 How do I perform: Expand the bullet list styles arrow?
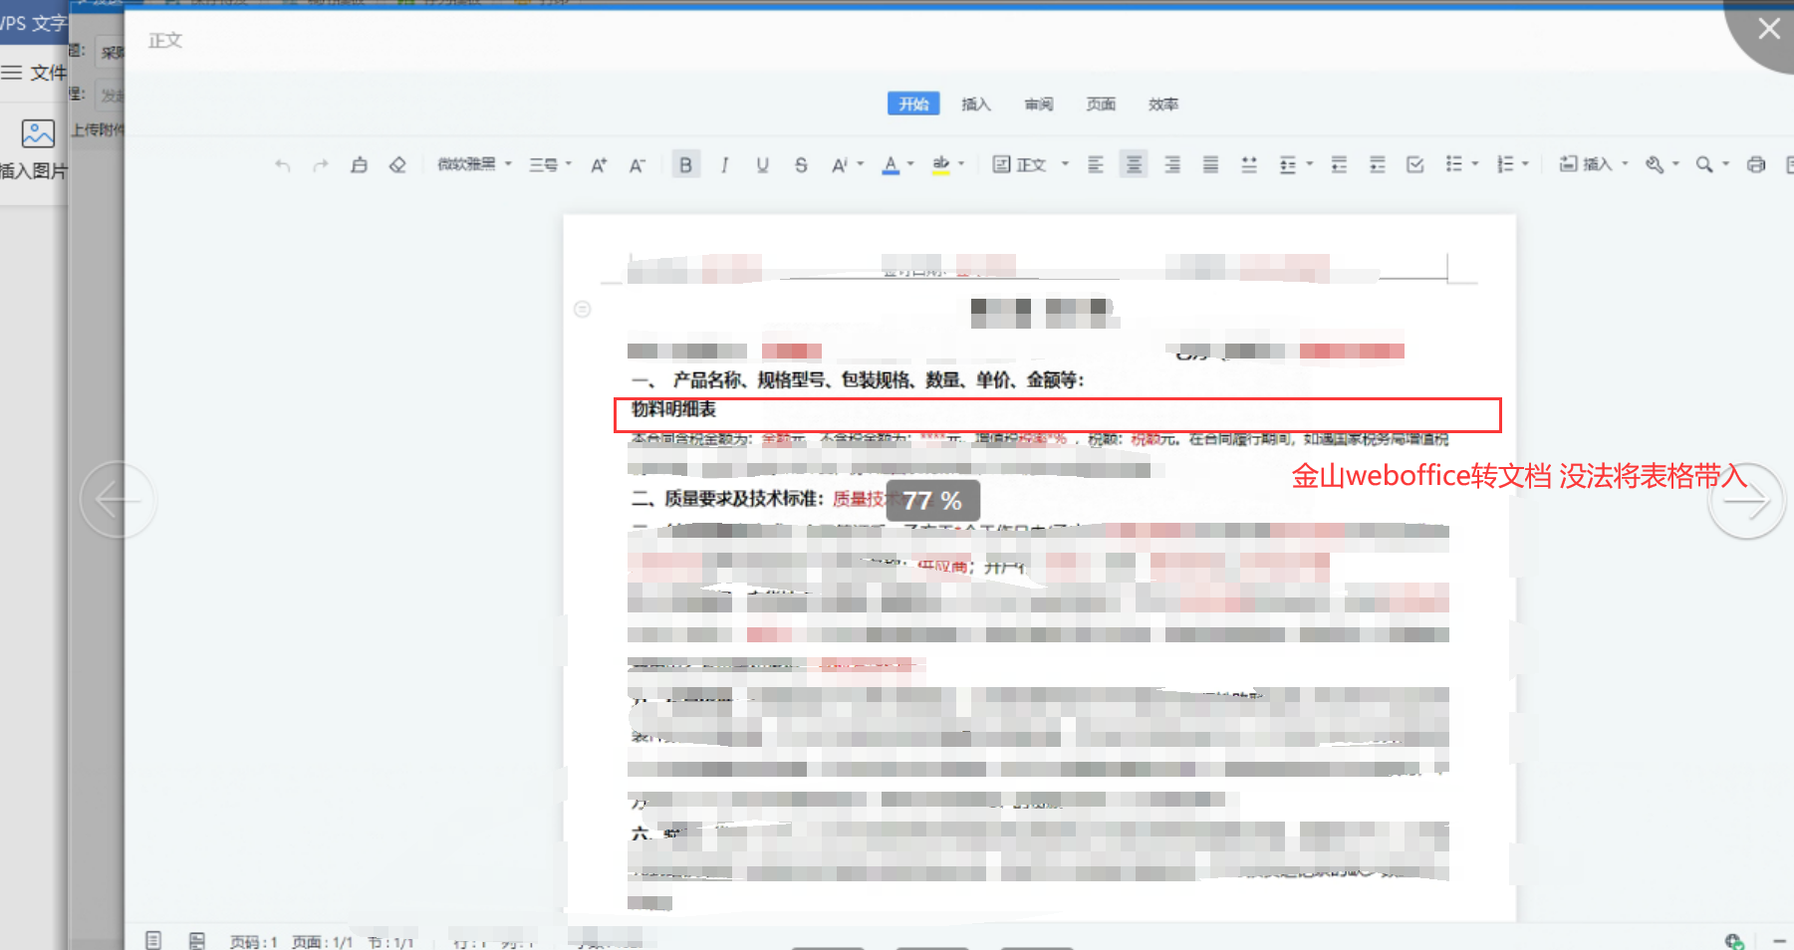pyautogui.click(x=1475, y=164)
